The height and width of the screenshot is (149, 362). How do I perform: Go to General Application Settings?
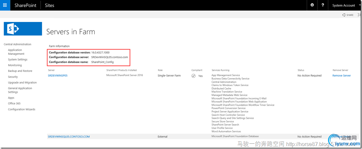click(x=20, y=90)
